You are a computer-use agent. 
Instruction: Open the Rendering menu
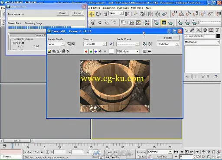click(108, 8)
